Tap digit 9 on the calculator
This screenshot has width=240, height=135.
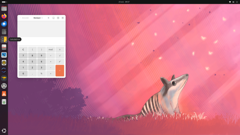click(41, 55)
